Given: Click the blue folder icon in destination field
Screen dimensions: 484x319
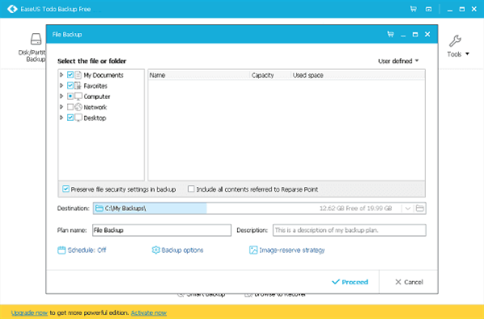Looking at the screenshot, I should 98,209.
